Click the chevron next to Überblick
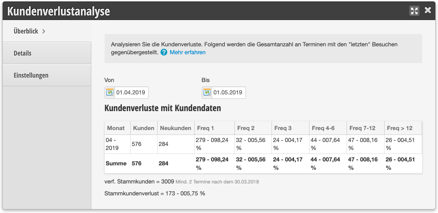Screen dimensions: 438x213 coord(44,31)
